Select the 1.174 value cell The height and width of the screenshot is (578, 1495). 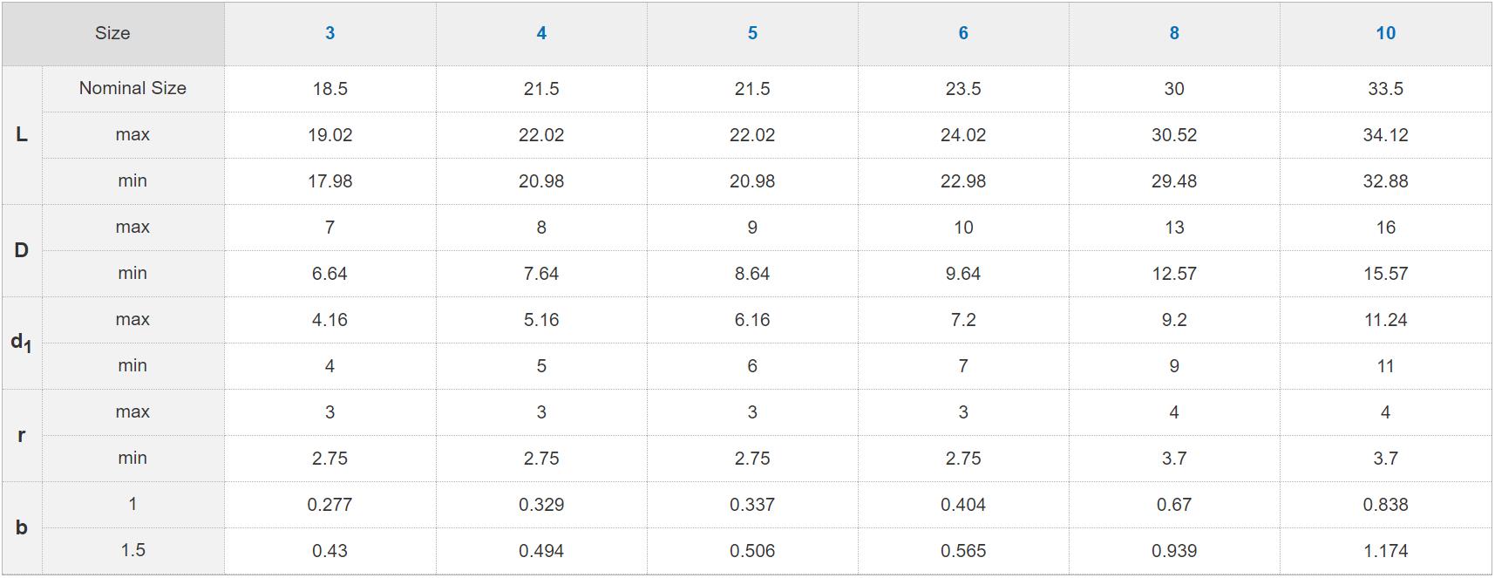(1385, 551)
